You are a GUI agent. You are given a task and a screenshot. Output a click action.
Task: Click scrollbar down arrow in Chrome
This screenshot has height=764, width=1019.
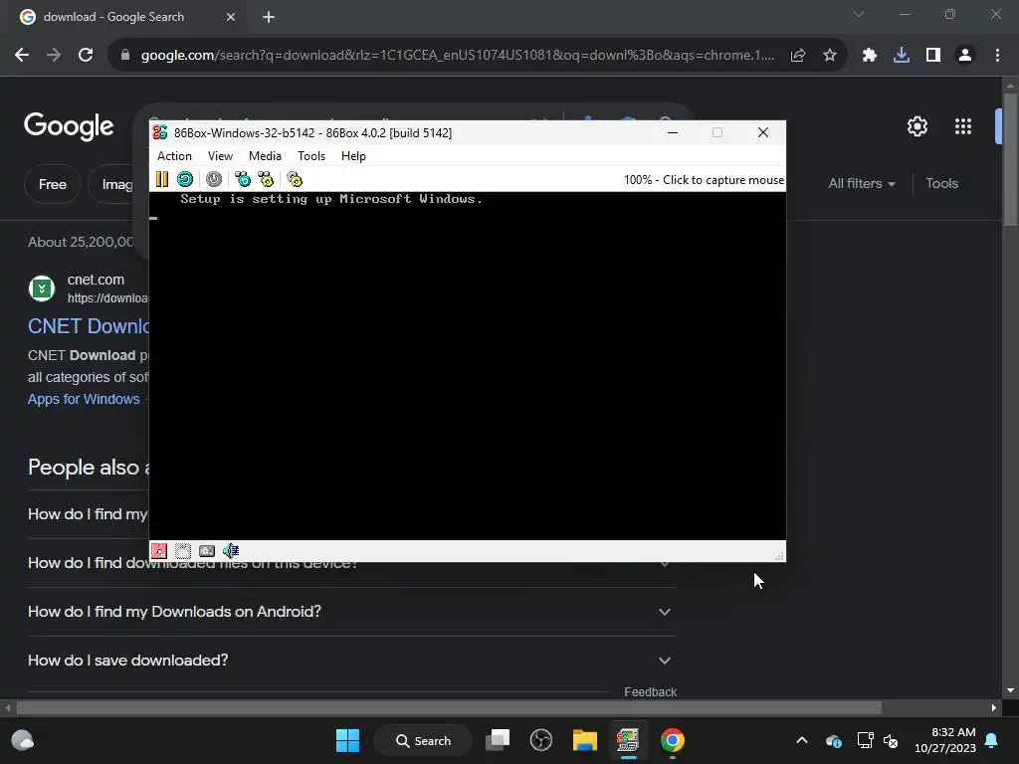[x=1010, y=690]
